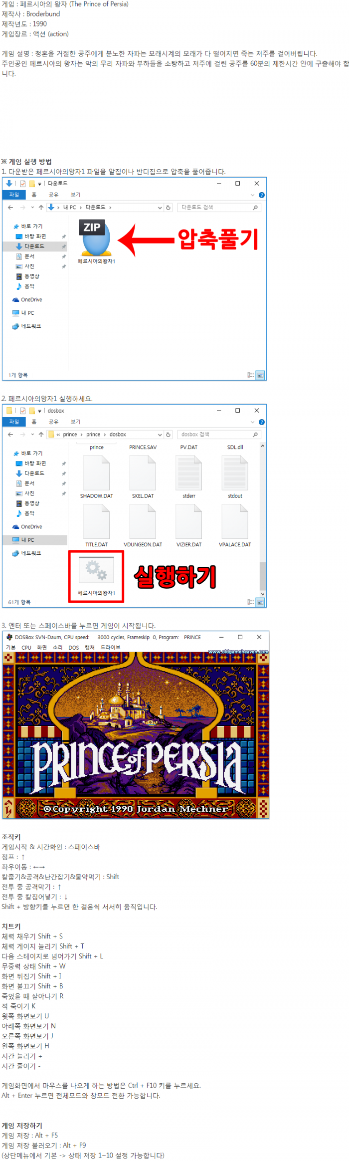Click the up-folder arrow in 다운로드 window
349x1161 pixels.
coord(41,208)
